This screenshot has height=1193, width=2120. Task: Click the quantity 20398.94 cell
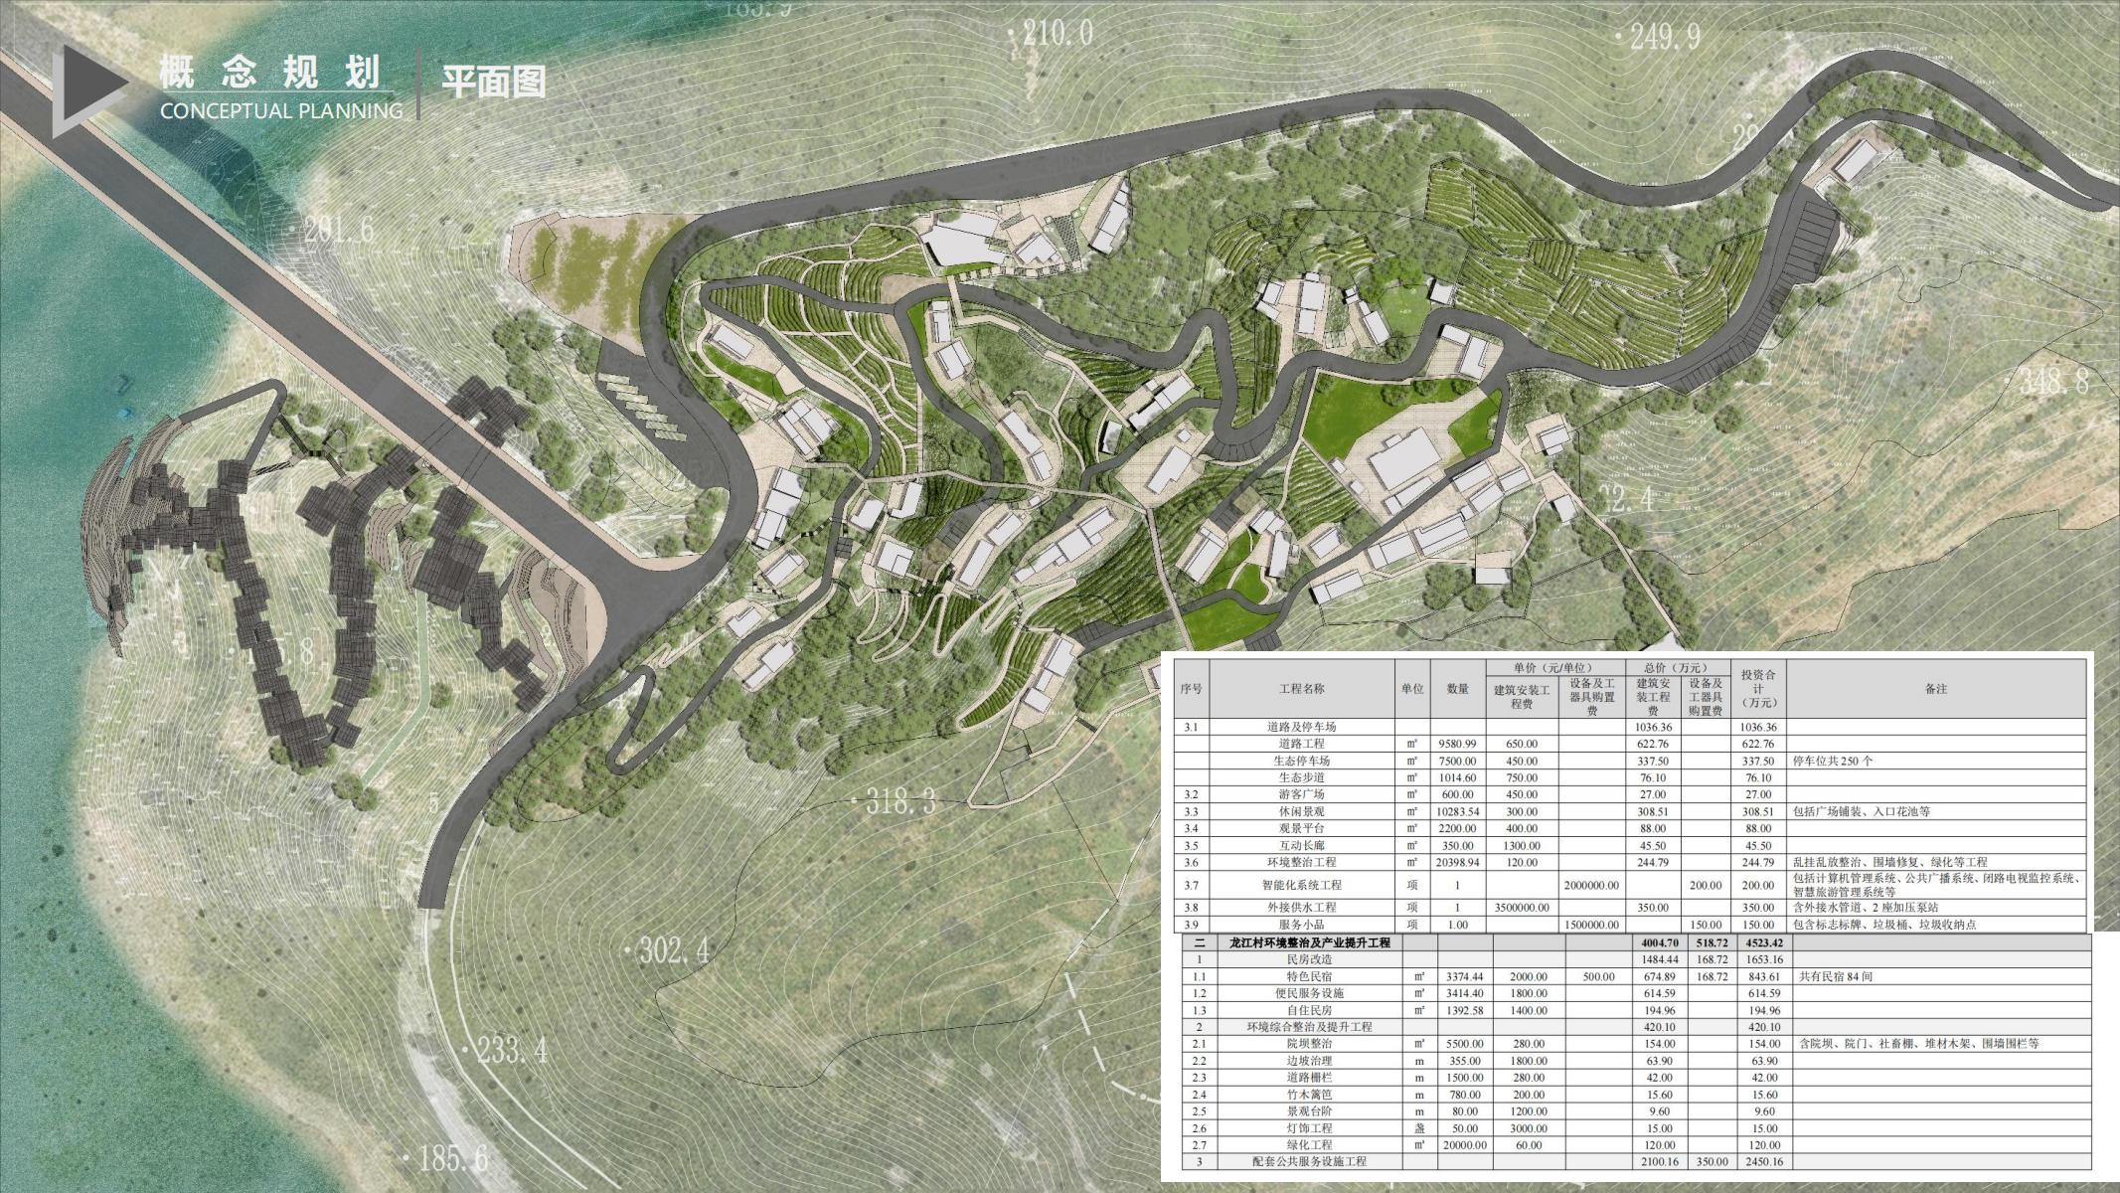[x=1457, y=862]
